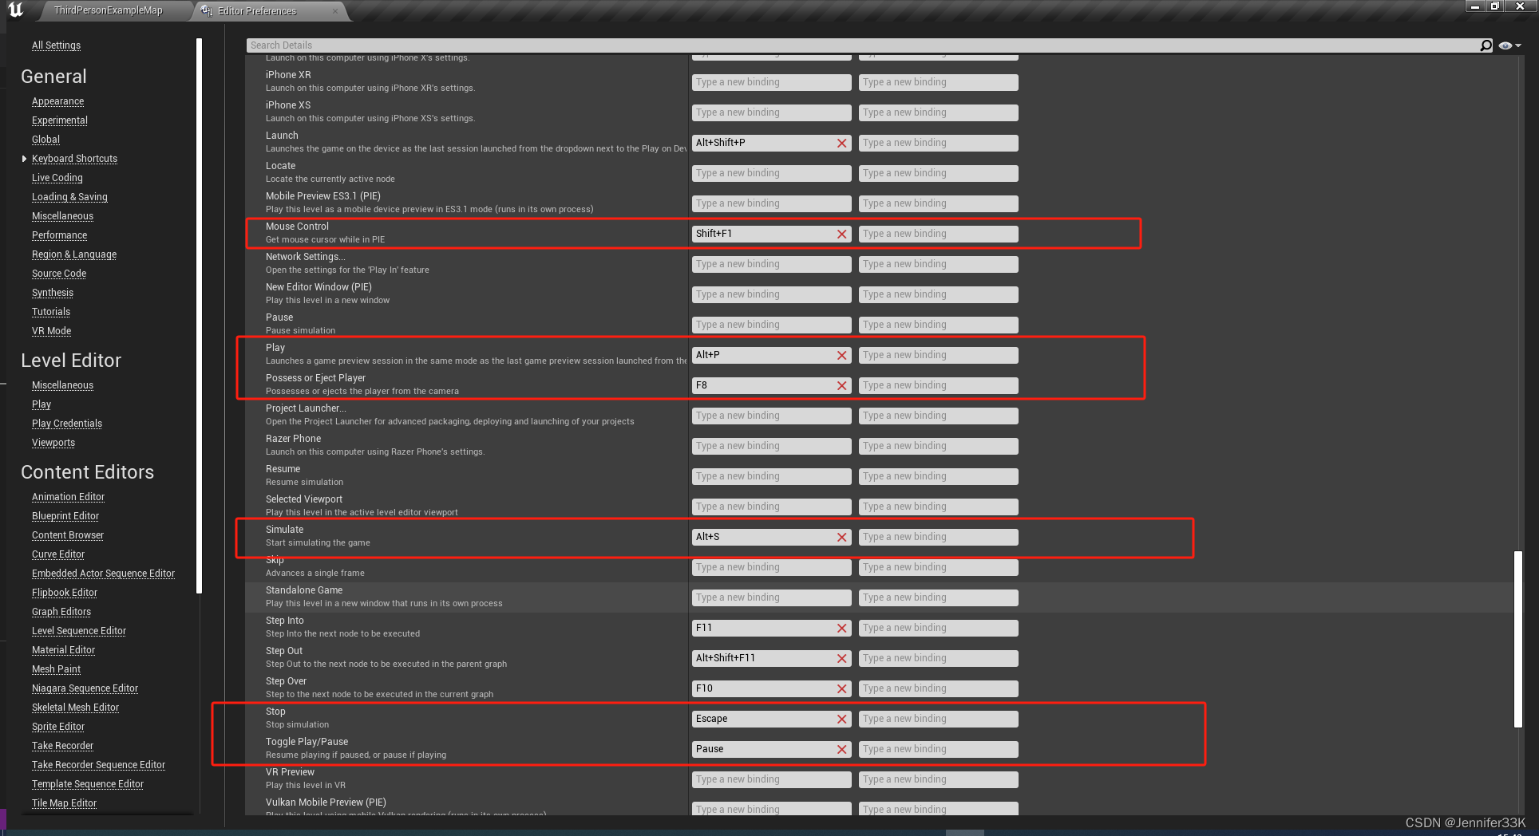The image size is (1539, 836).
Task: Open the eye visibility options beside search bar
Action: point(1507,45)
